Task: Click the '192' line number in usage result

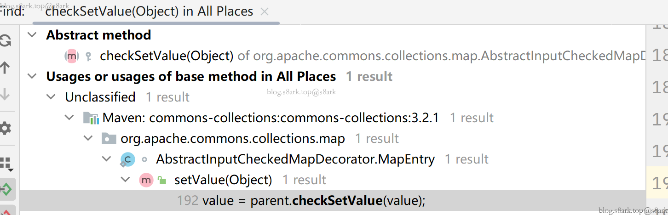Action: (188, 200)
